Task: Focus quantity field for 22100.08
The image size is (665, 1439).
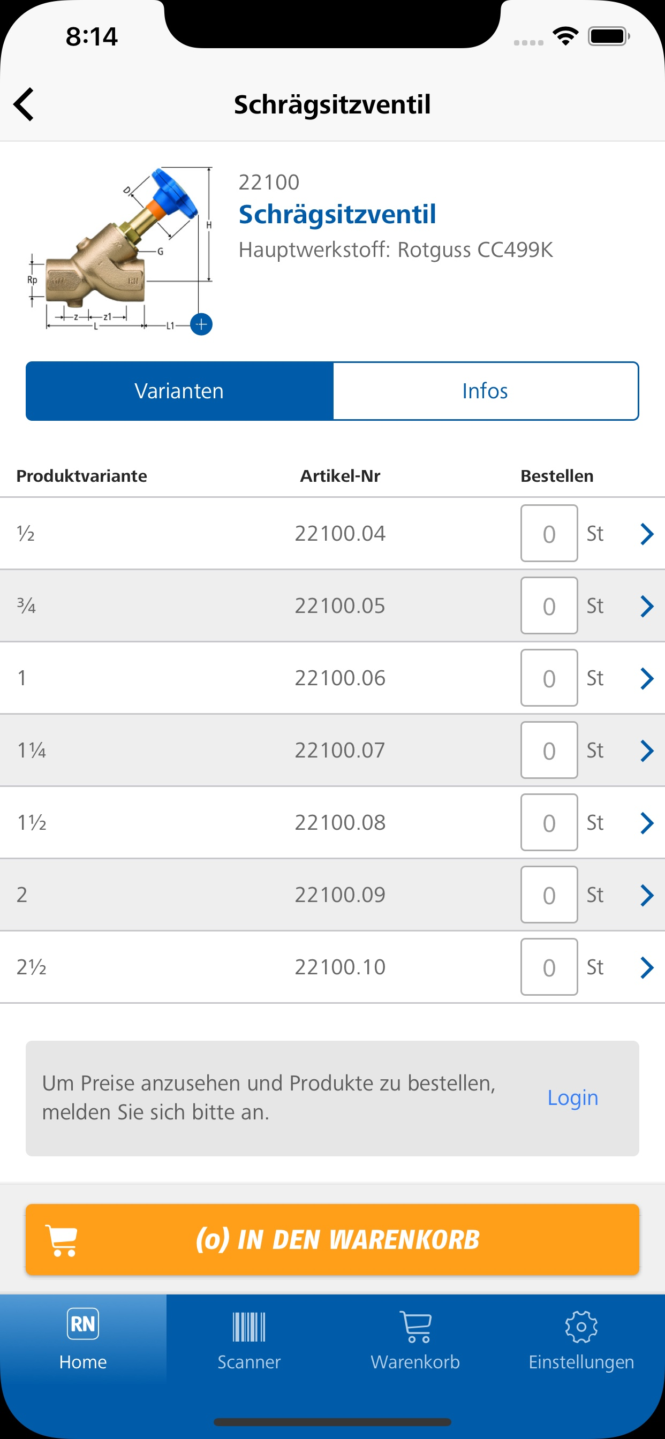Action: (549, 822)
